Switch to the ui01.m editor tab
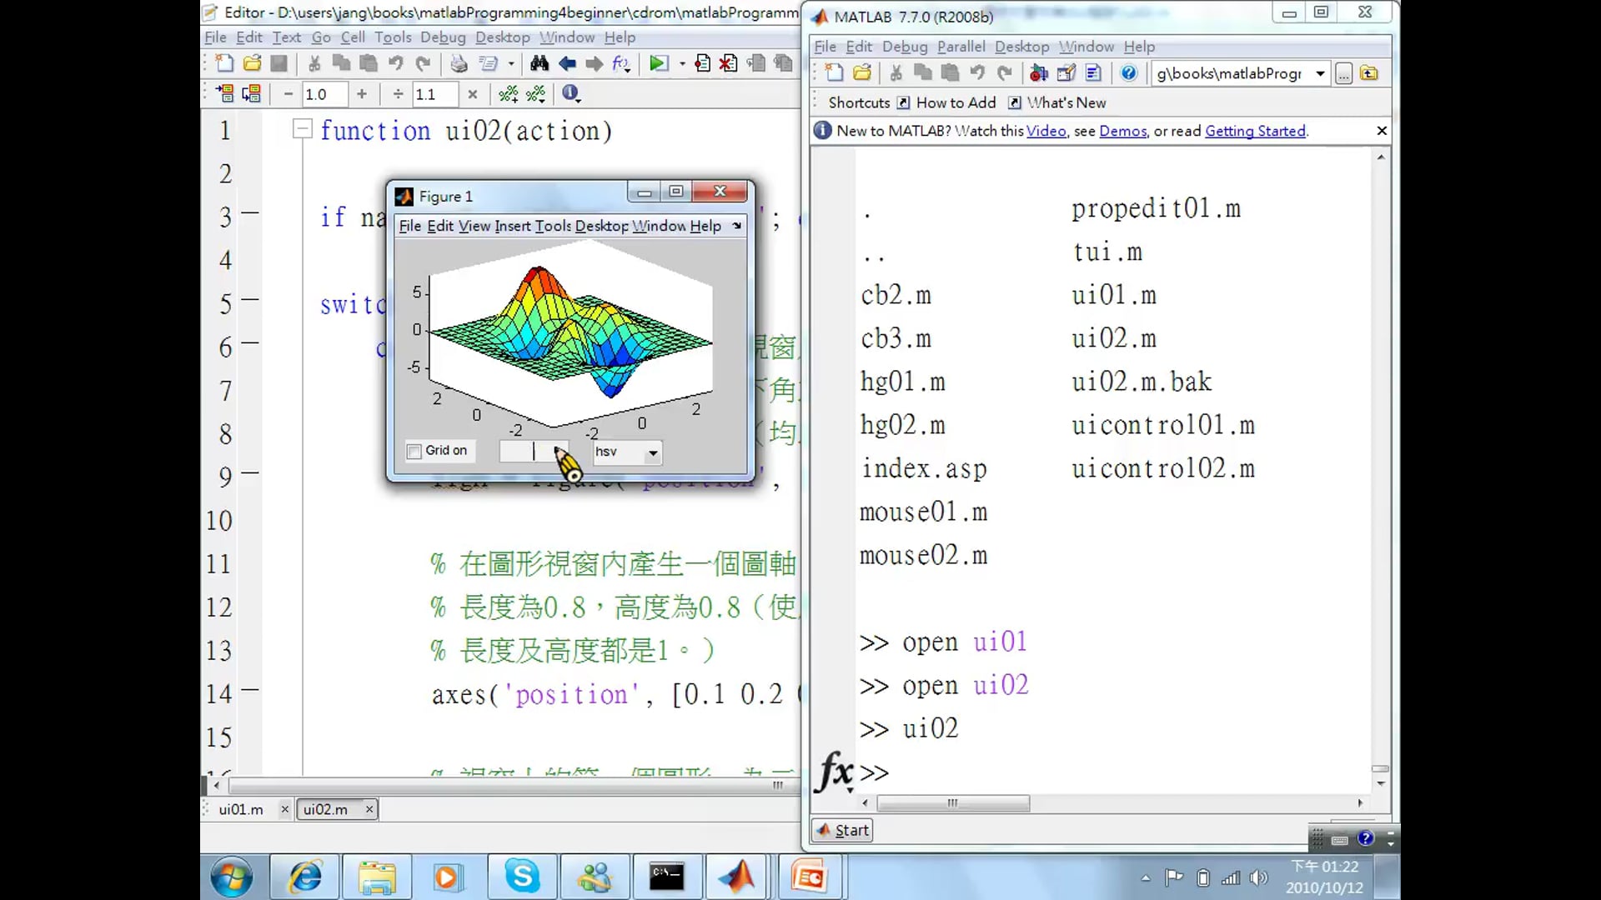The height and width of the screenshot is (900, 1601). point(241,809)
